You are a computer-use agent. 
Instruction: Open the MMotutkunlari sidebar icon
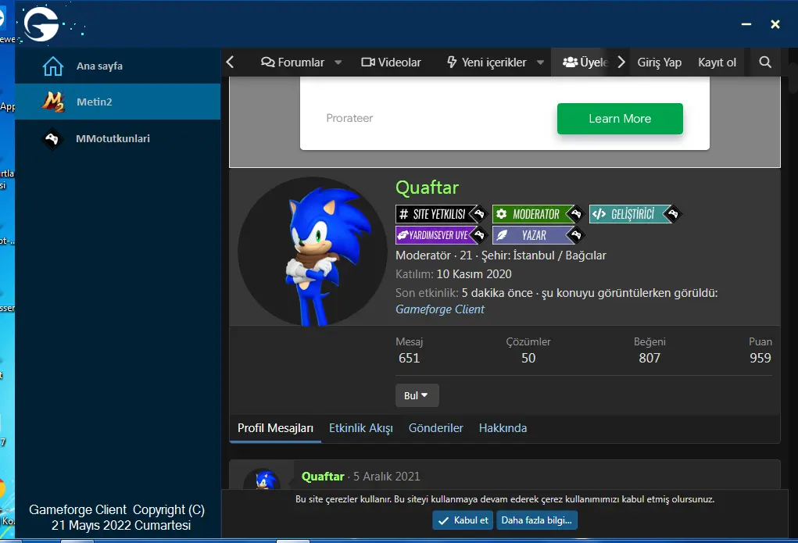pos(52,138)
